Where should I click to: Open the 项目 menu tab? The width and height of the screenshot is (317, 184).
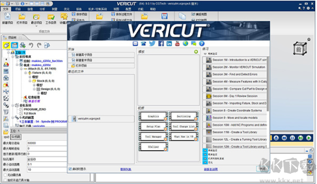(18, 9)
